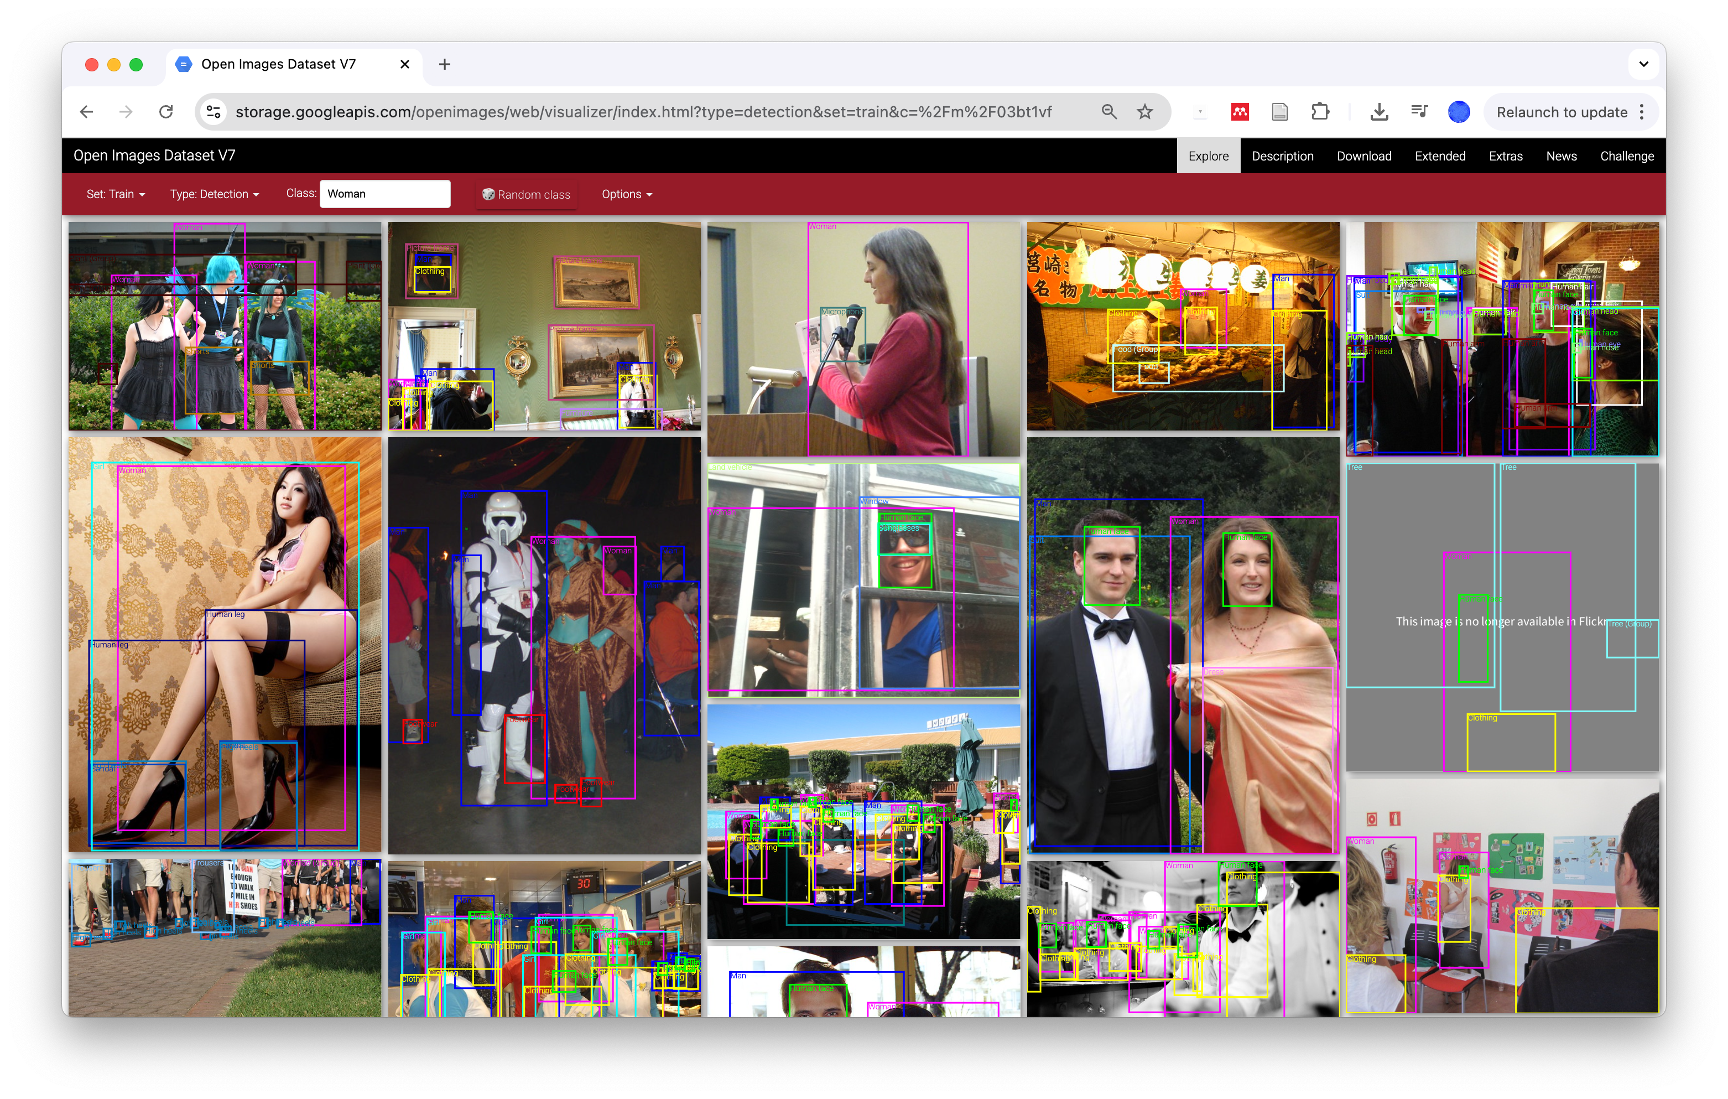This screenshot has height=1099, width=1728.
Task: View site information icon in address bar
Action: 214,112
